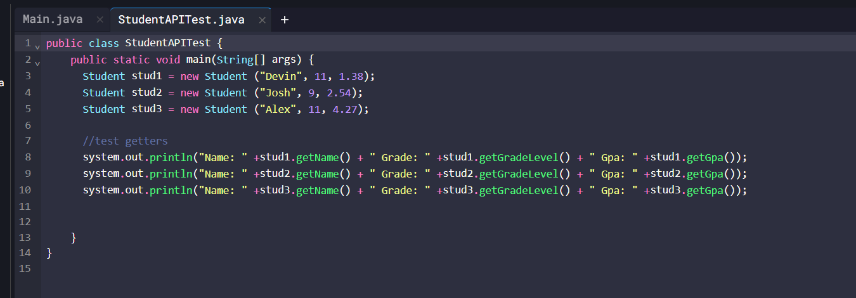856x298 pixels.
Task: Click the value 4.27 on line 5
Action: [346, 109]
